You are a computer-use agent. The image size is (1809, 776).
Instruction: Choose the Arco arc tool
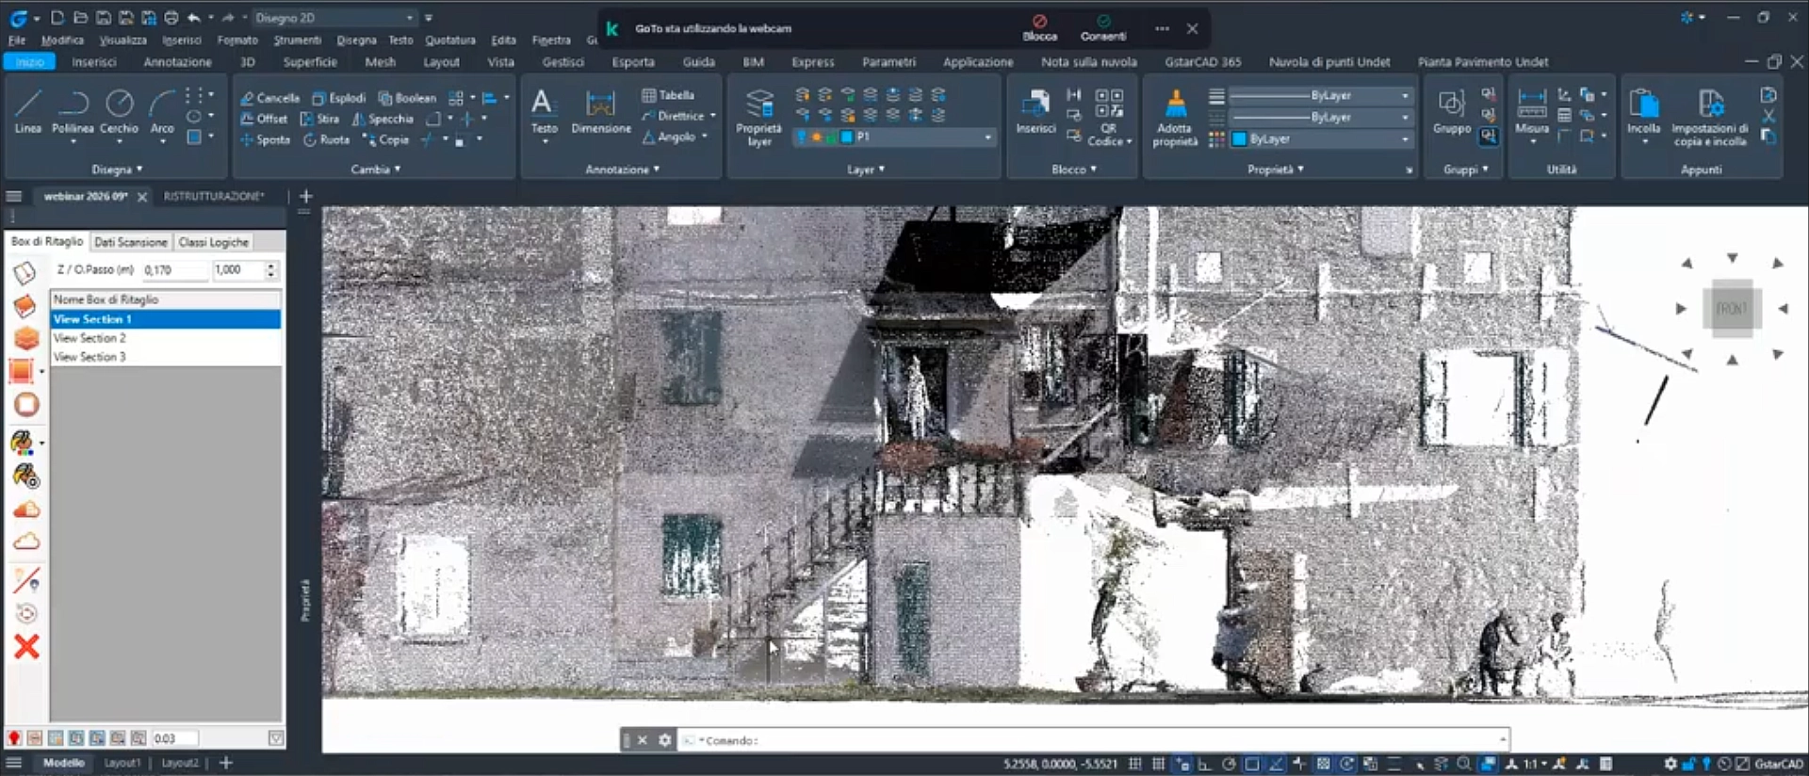(x=162, y=111)
